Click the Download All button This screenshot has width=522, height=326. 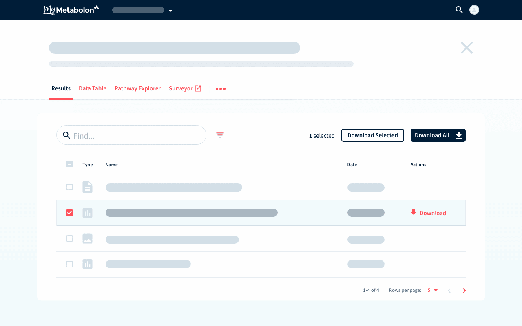pos(438,135)
